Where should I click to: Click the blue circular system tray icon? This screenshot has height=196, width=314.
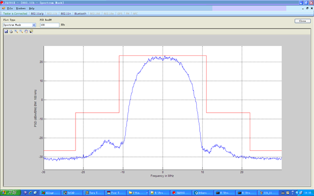click(297, 193)
